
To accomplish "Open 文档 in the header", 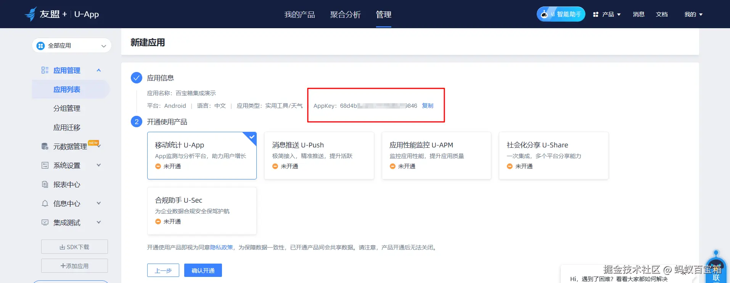I will pos(662,14).
